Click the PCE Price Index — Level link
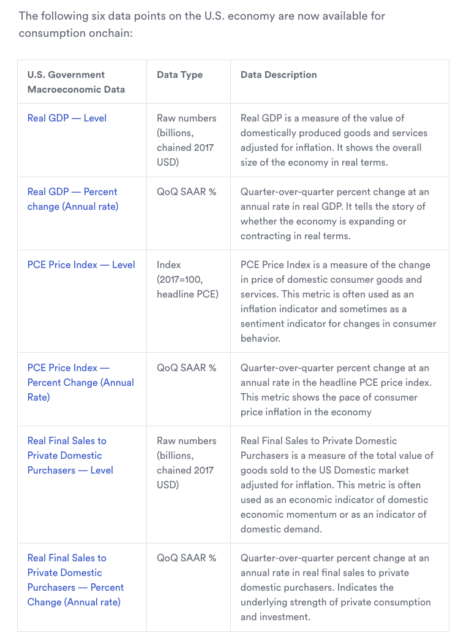Screen dimensions: 458x641 click(x=81, y=265)
